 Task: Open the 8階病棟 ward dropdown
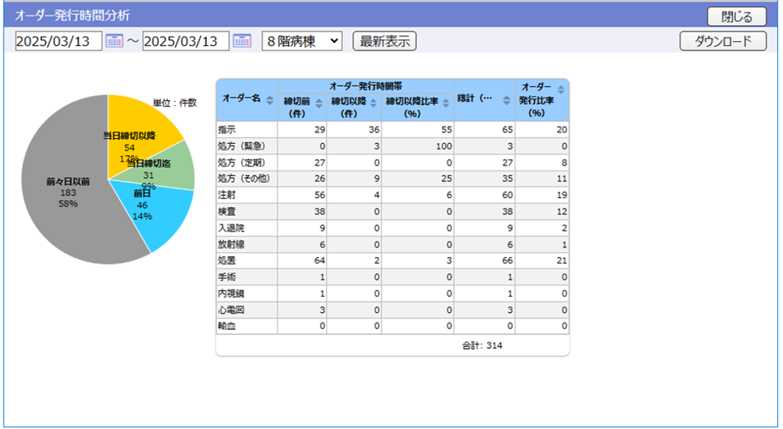pos(302,41)
